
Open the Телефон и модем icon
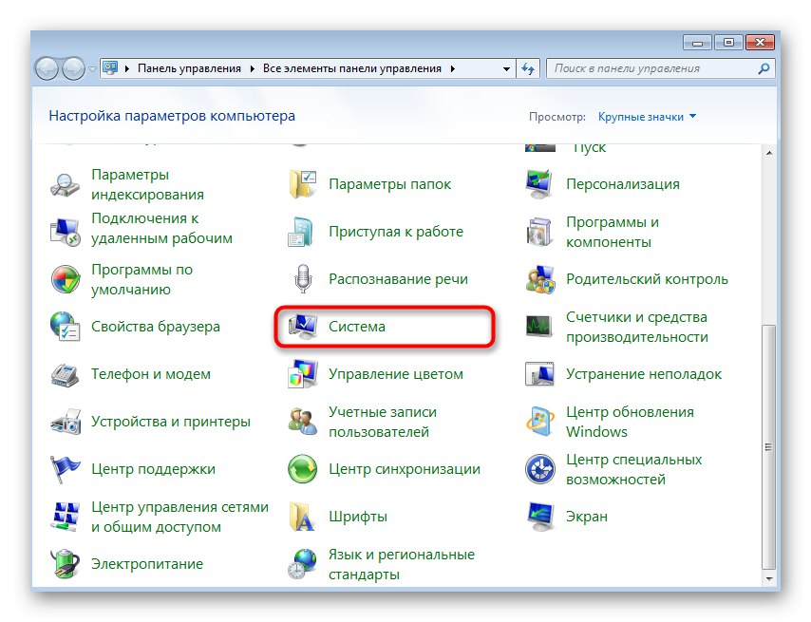coord(66,374)
